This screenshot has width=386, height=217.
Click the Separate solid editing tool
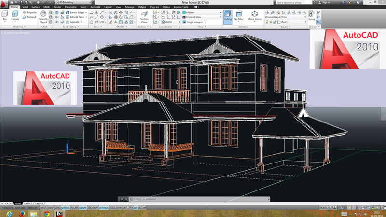[73, 22]
